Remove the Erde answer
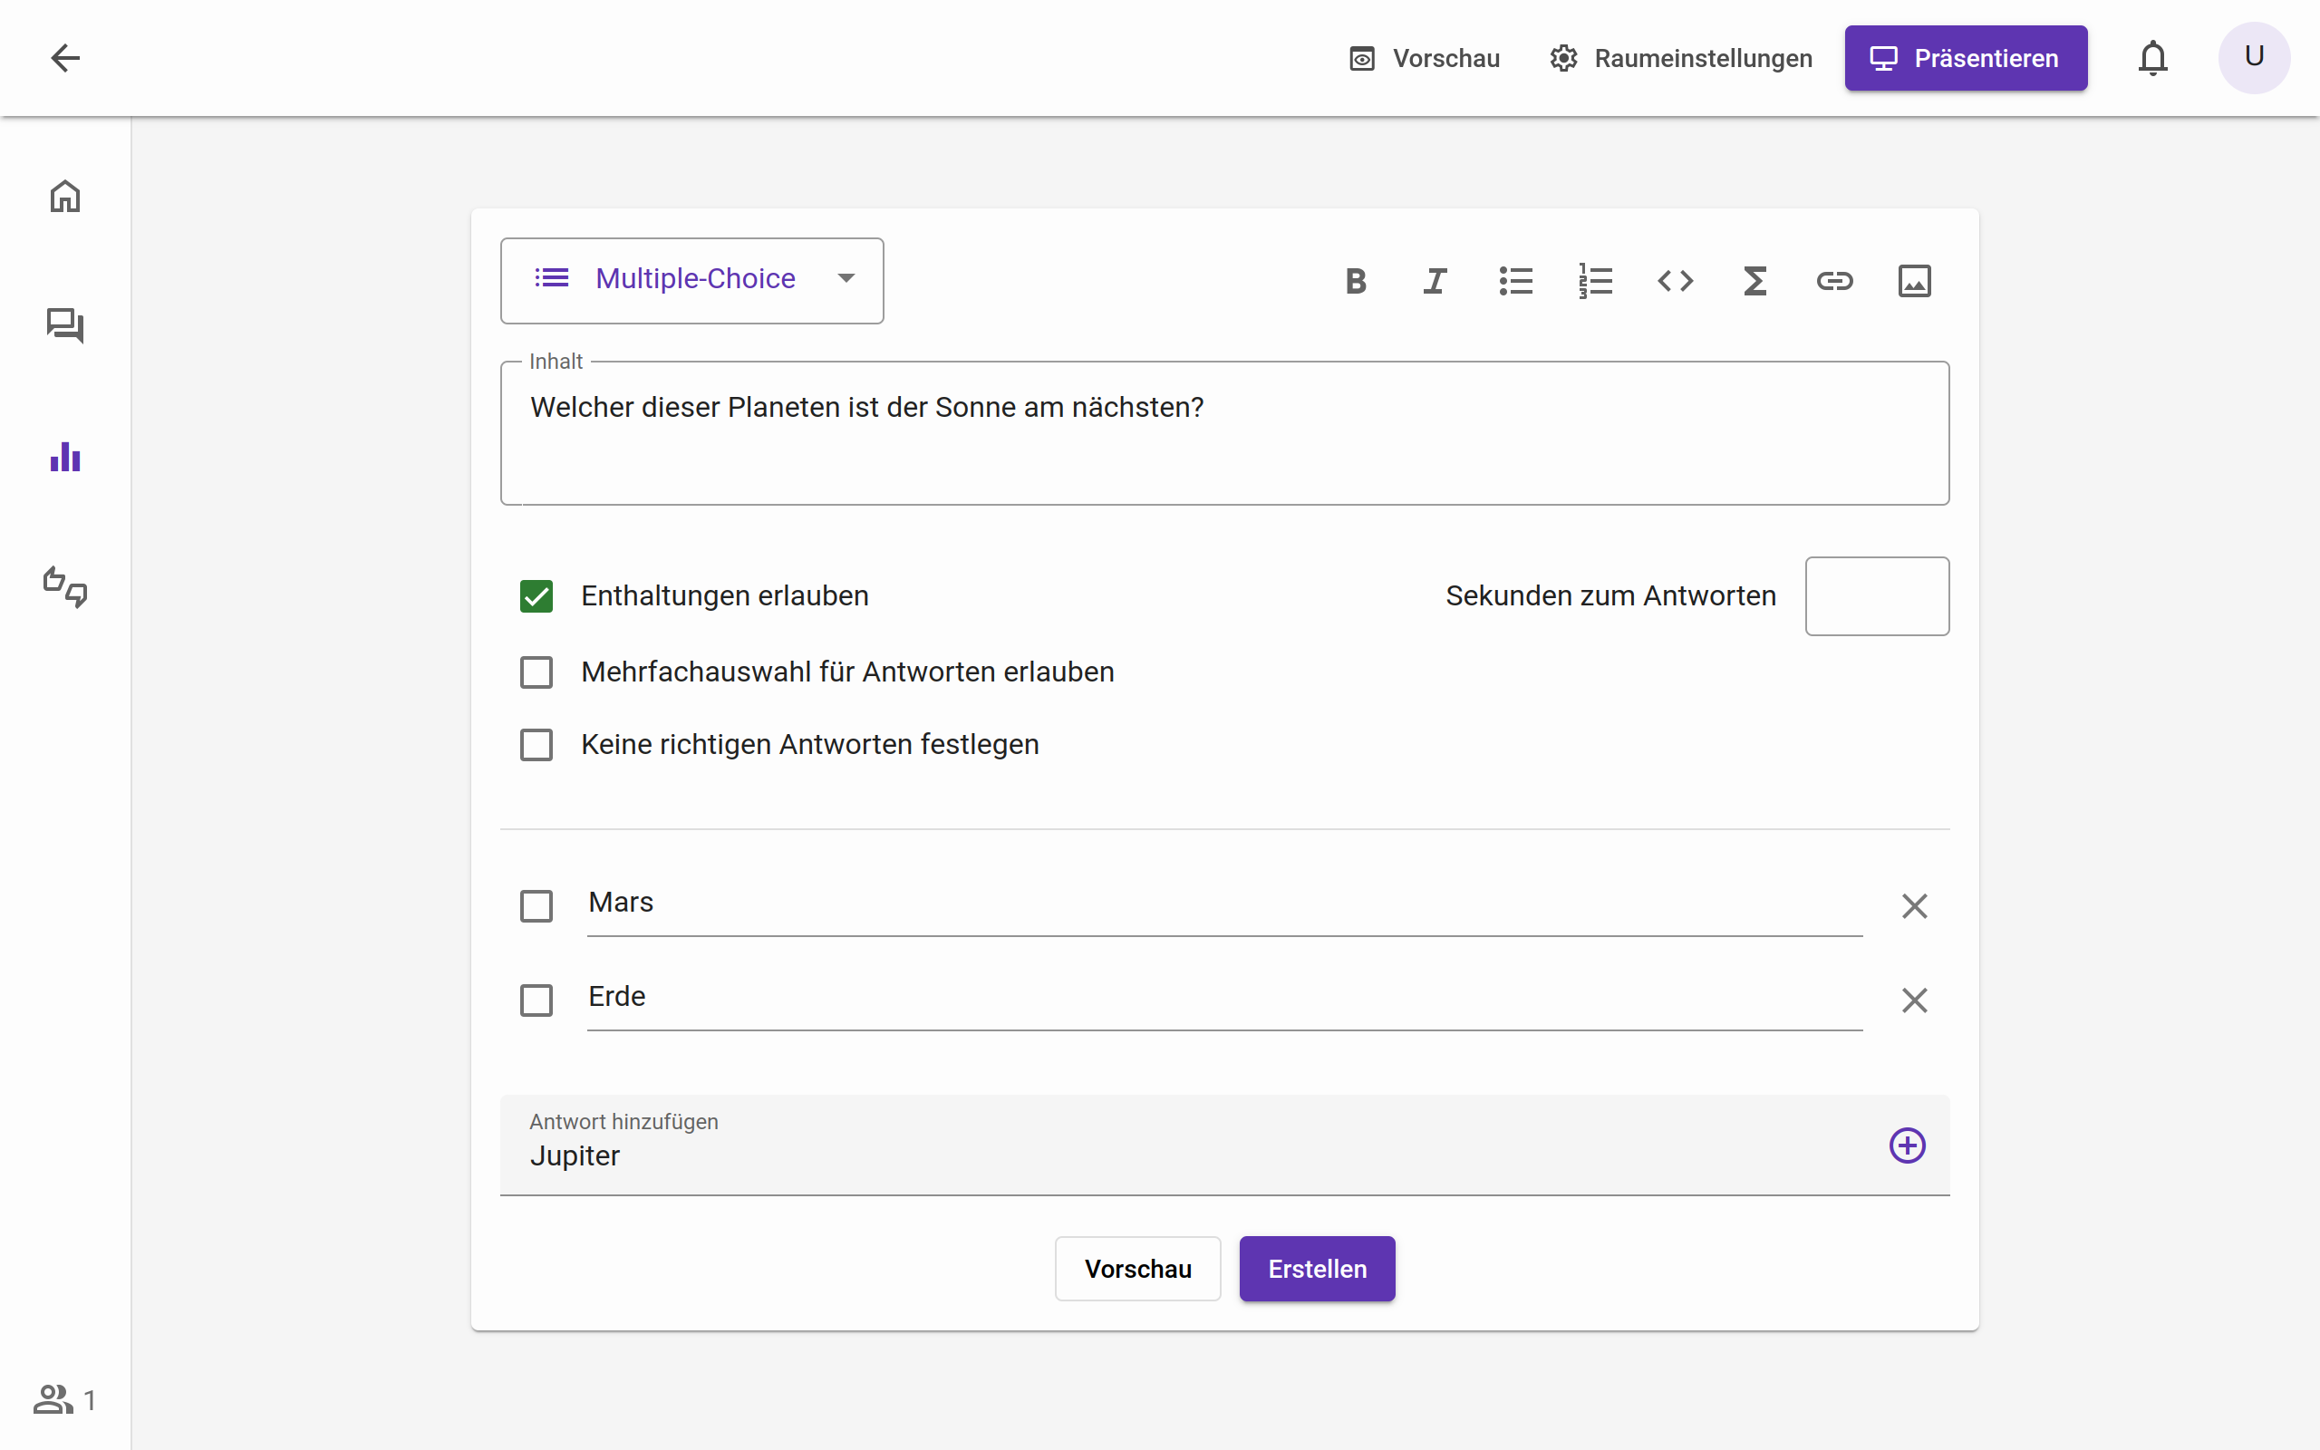The image size is (2320, 1450). (1913, 1000)
